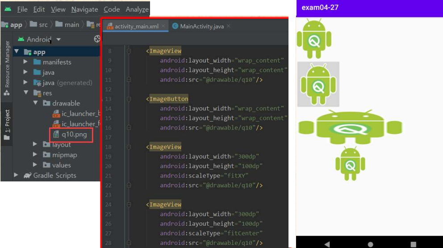Expand the mipmap folder arrow

point(35,155)
